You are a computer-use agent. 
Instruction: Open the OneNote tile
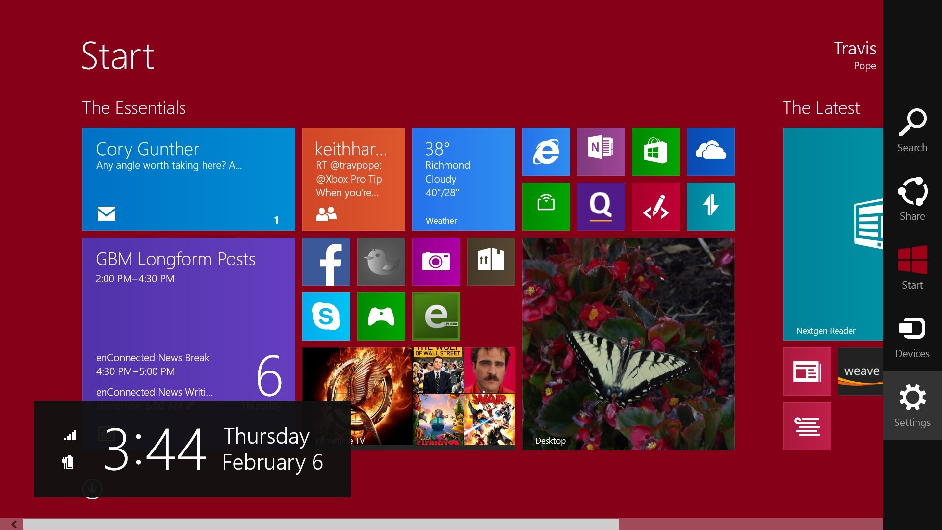point(601,152)
